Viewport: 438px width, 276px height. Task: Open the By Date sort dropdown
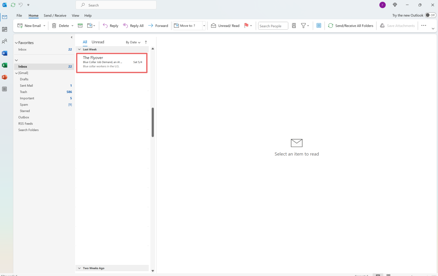(133, 42)
